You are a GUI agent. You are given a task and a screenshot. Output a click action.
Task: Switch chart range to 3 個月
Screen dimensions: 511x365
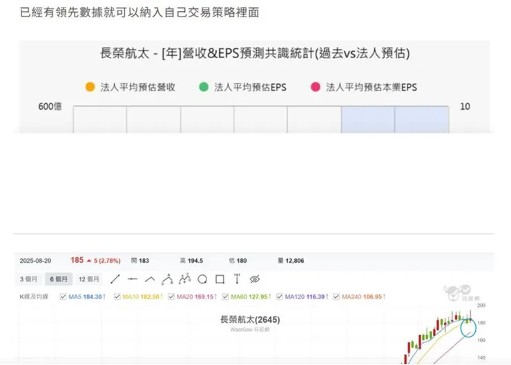(x=29, y=279)
